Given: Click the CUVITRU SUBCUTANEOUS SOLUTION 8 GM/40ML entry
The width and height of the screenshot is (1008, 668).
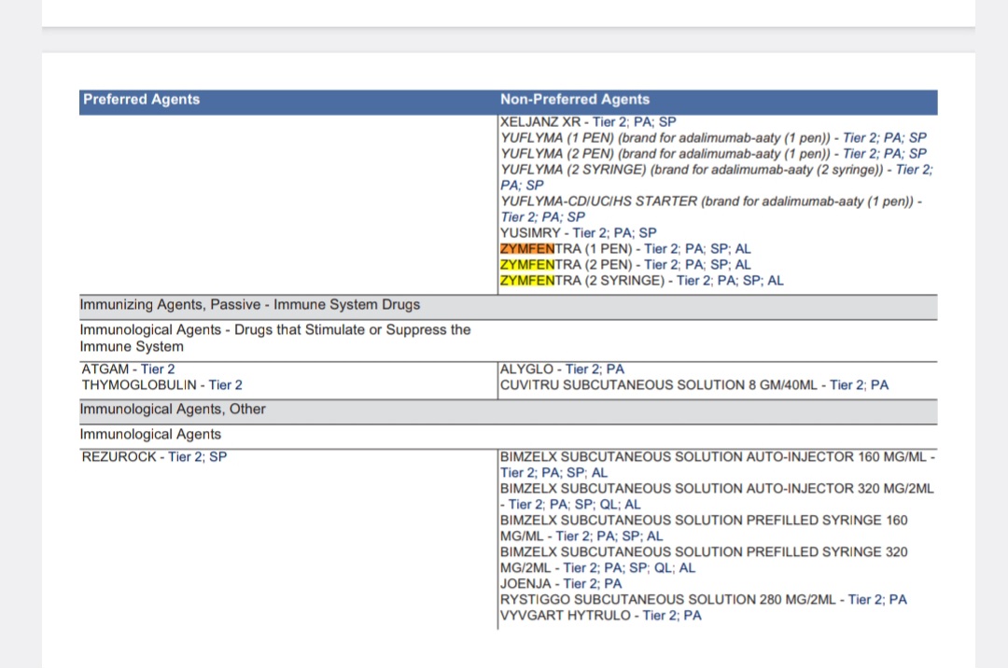Looking at the screenshot, I should [x=694, y=385].
